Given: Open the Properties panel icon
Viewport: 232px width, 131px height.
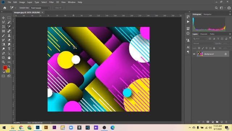Looking at the screenshot, I should (x=188, y=28).
